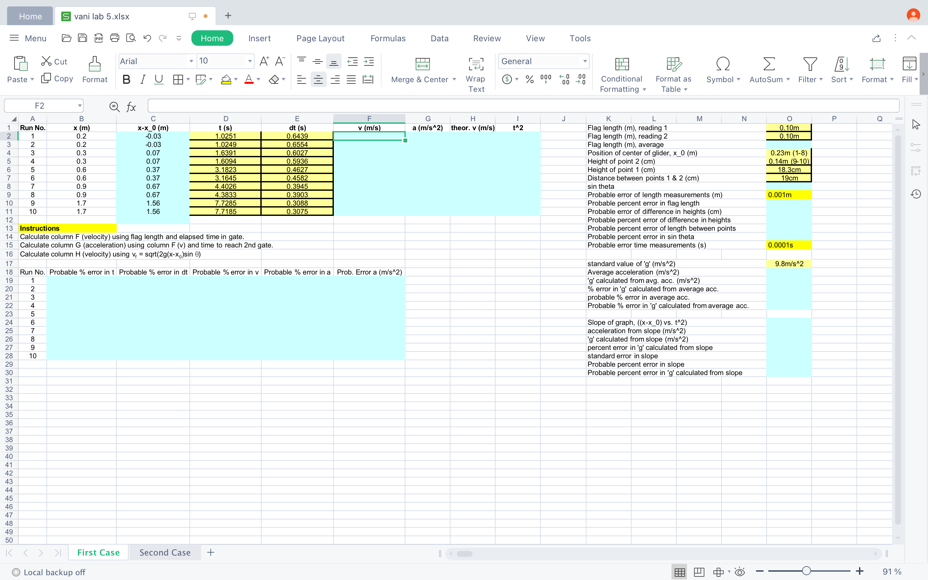Click the zoom slider handle
The height and width of the screenshot is (580, 928).
pyautogui.click(x=807, y=571)
